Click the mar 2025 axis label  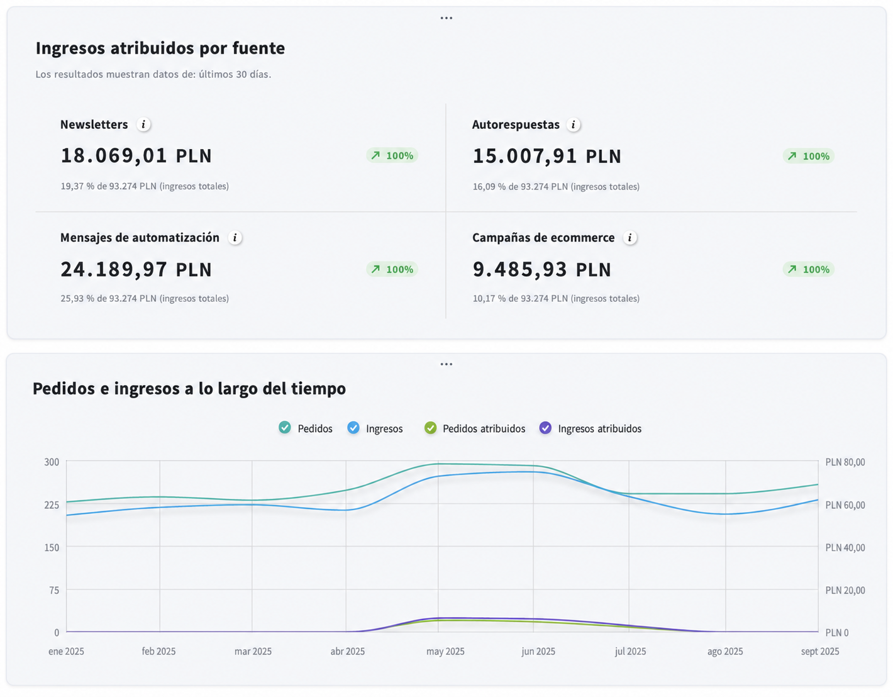point(253,651)
